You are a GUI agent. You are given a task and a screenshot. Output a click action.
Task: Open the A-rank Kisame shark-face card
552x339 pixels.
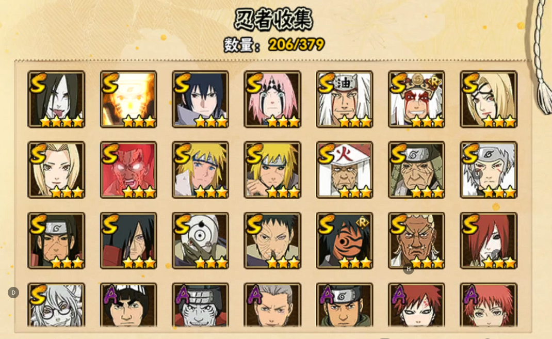tap(200, 305)
